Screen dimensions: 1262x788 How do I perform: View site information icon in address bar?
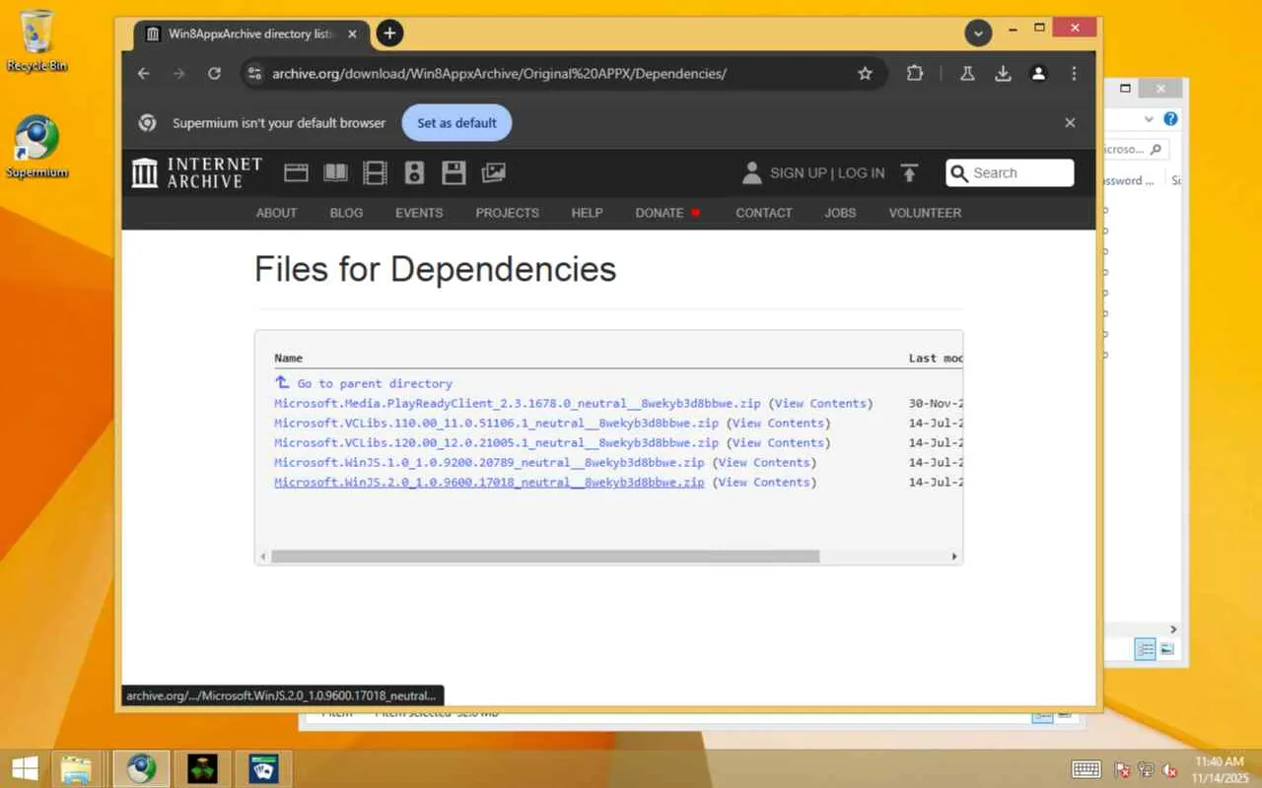point(254,73)
